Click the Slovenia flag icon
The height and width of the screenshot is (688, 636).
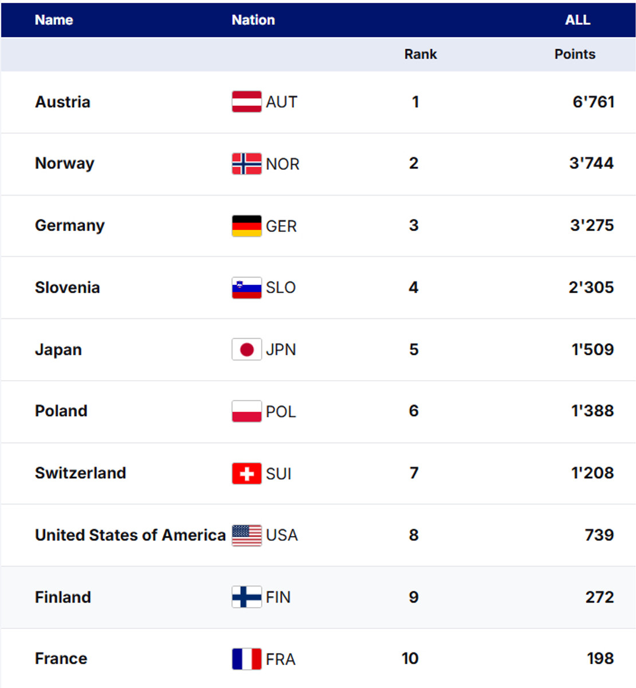coord(246,288)
